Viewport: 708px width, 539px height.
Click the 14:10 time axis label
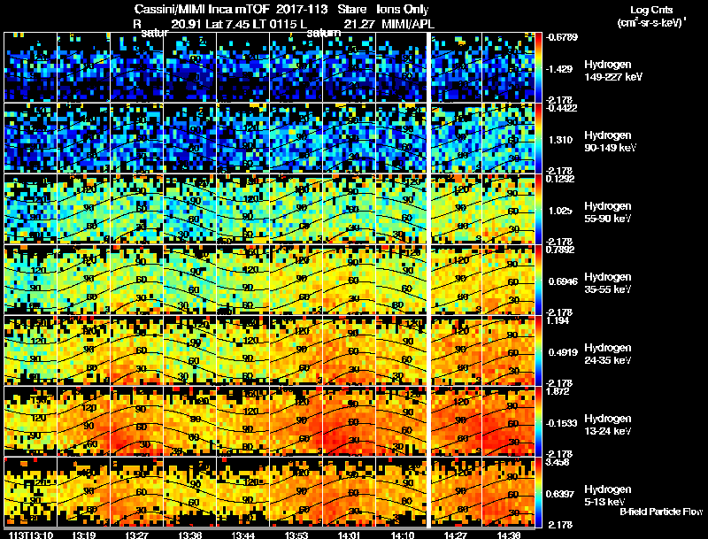(403, 535)
